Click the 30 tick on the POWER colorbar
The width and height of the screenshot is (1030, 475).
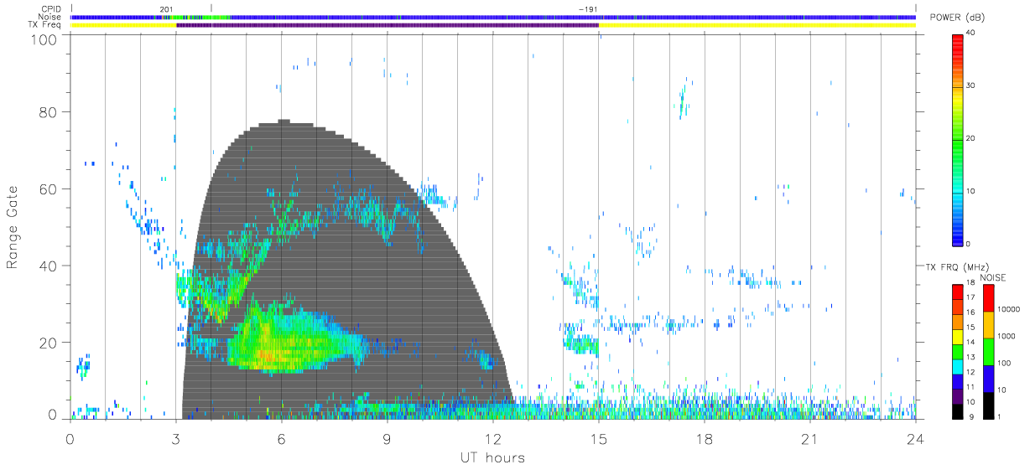click(x=970, y=85)
